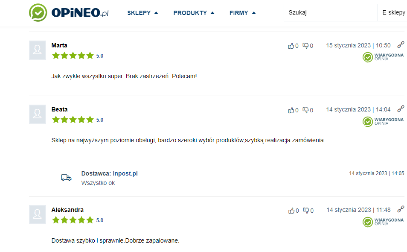Click Wiarygodna Opinia badge on Marta's review
This screenshot has height=252, width=407.
383,57
